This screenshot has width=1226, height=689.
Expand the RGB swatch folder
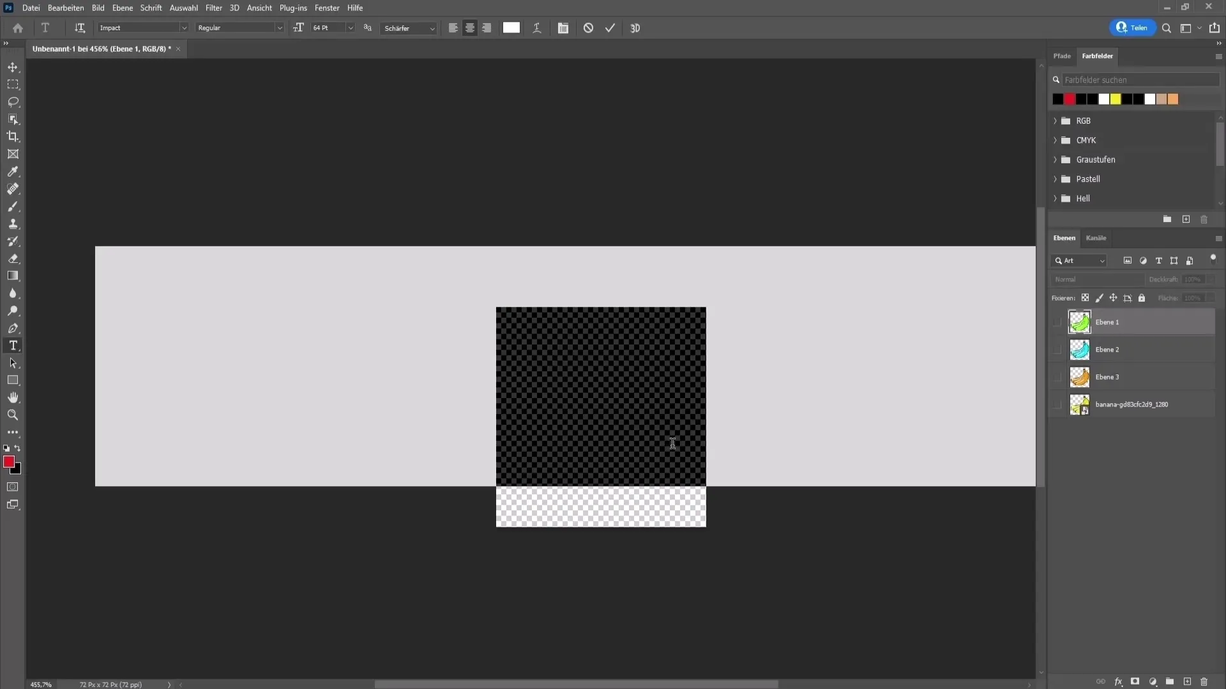click(x=1055, y=121)
